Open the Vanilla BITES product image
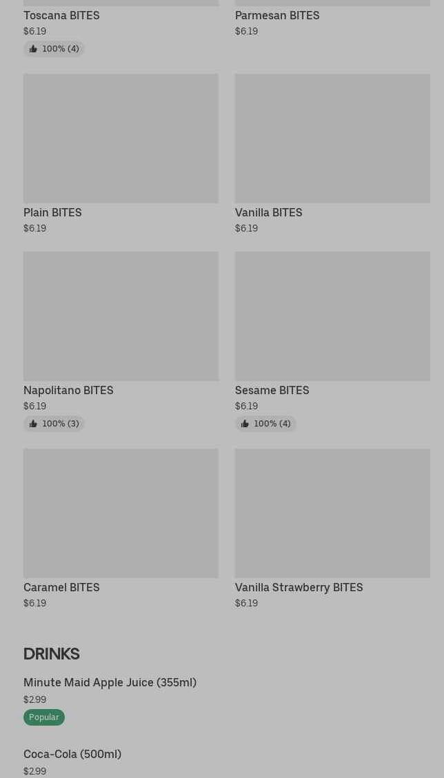 tap(332, 139)
